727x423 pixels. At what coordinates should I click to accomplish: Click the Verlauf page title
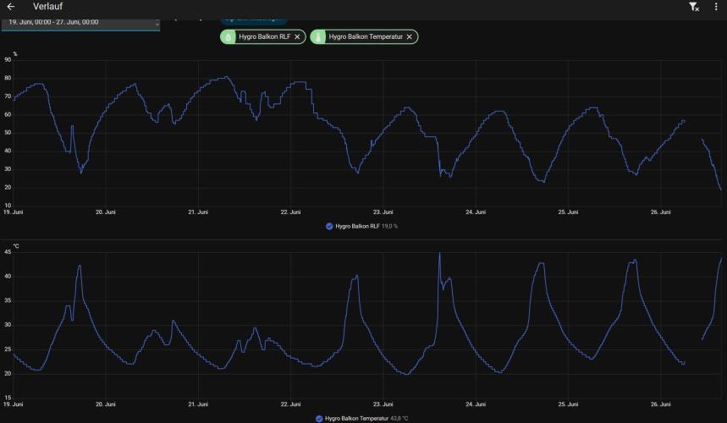pos(47,7)
